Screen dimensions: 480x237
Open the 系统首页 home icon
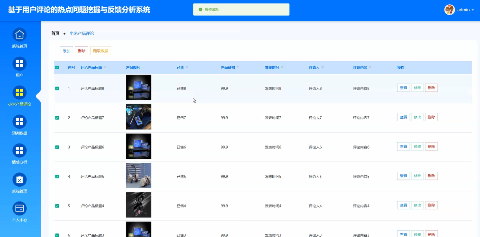[x=20, y=34]
